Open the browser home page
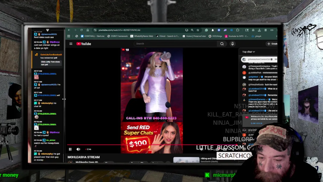Viewport: 323px width, 182px height. 88,30
